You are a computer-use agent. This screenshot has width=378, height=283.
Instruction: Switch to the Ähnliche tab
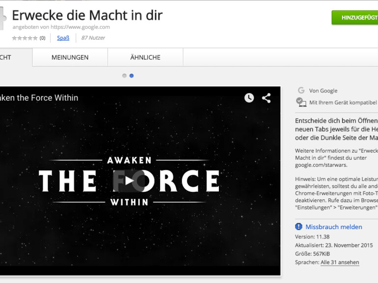click(145, 57)
